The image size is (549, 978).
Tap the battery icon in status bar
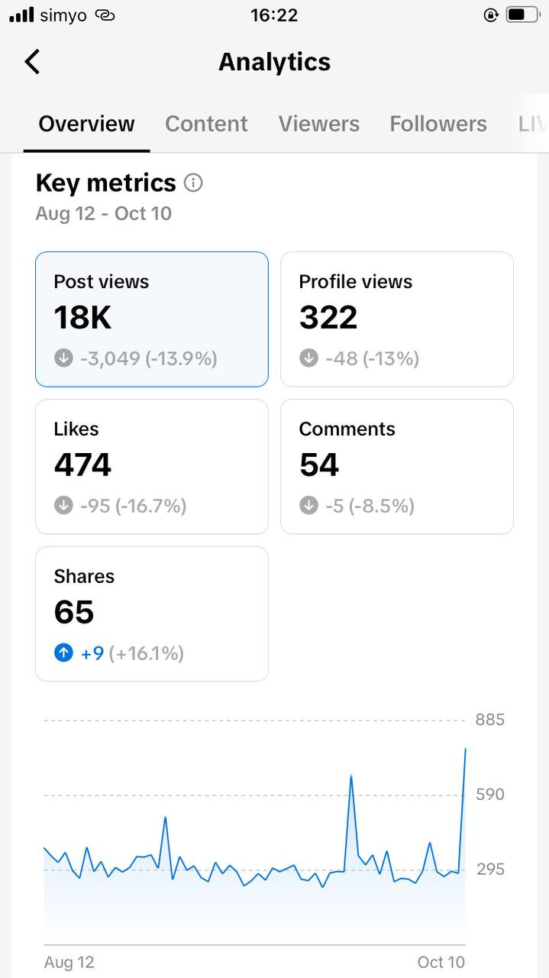click(522, 15)
